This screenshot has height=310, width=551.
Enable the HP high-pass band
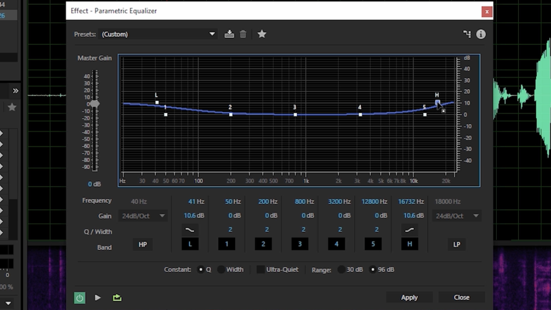click(142, 245)
